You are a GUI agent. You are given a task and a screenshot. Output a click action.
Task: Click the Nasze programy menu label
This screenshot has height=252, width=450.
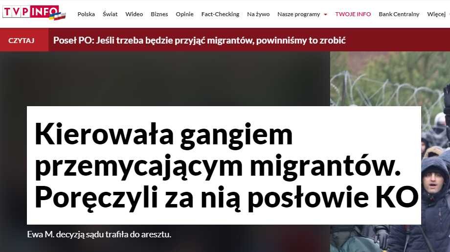[x=298, y=14]
